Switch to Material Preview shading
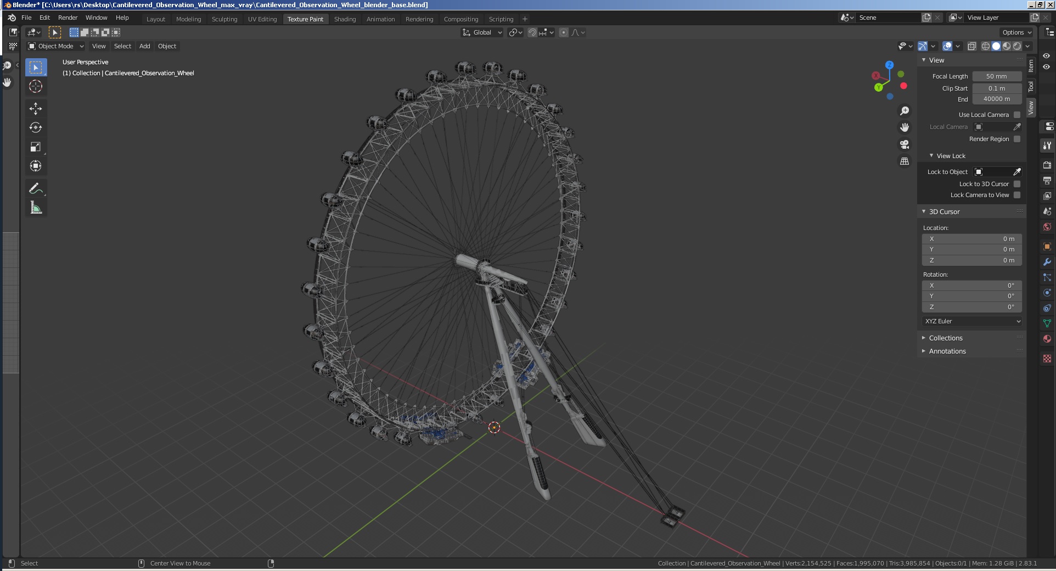The height and width of the screenshot is (571, 1056). pyautogui.click(x=1007, y=46)
